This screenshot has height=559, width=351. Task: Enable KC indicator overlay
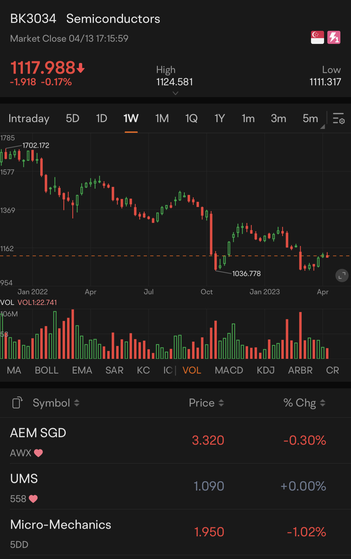(x=143, y=370)
